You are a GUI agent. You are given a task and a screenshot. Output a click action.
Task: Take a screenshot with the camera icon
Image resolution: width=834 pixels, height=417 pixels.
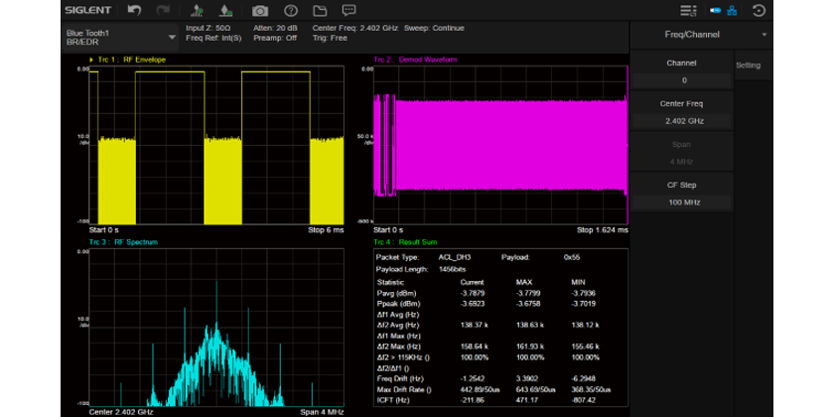[259, 11]
